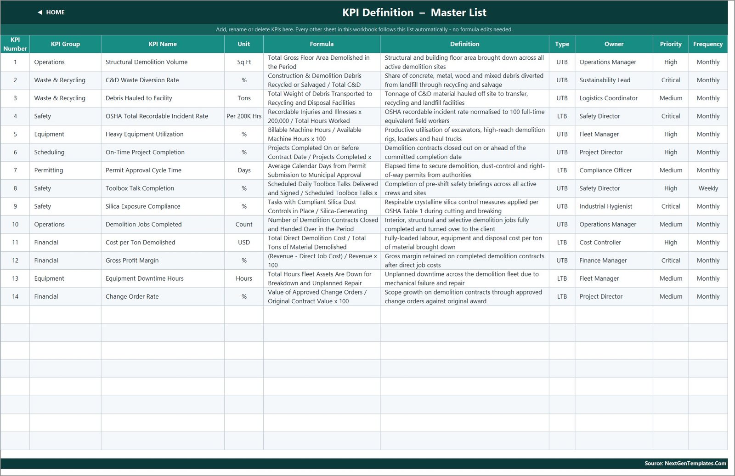Select the Debris Hauled to Facility cell
The height and width of the screenshot is (476, 735).
coord(163,98)
